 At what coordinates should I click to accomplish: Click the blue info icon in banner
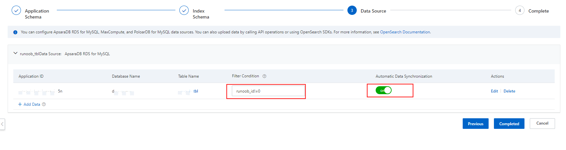point(15,32)
